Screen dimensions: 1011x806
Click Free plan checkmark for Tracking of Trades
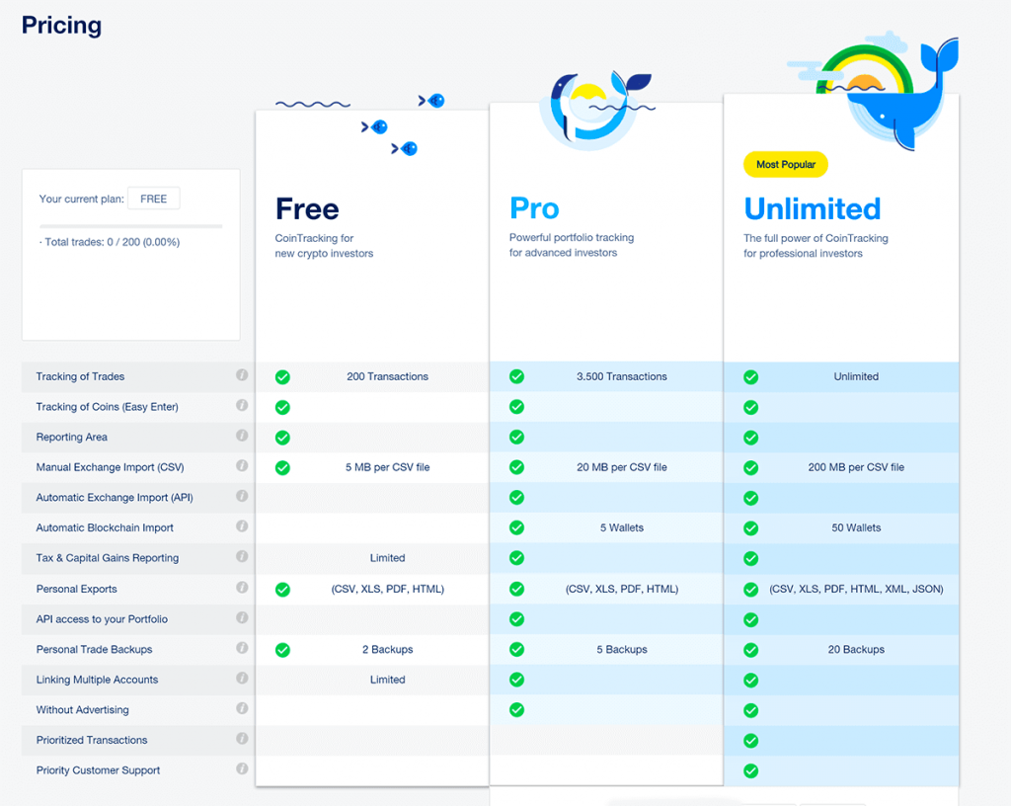(x=282, y=377)
